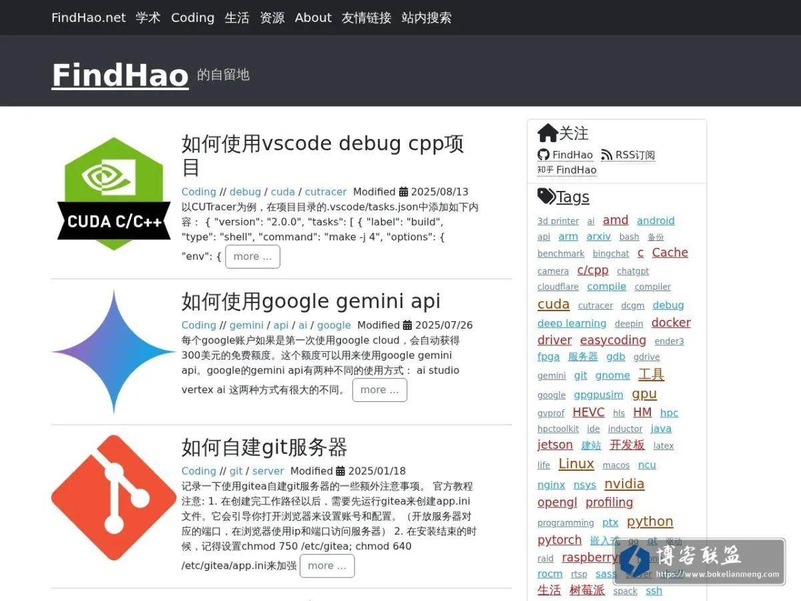Viewport: 801px width, 601px height.
Task: Click the home icon next to 关注
Action: click(547, 133)
